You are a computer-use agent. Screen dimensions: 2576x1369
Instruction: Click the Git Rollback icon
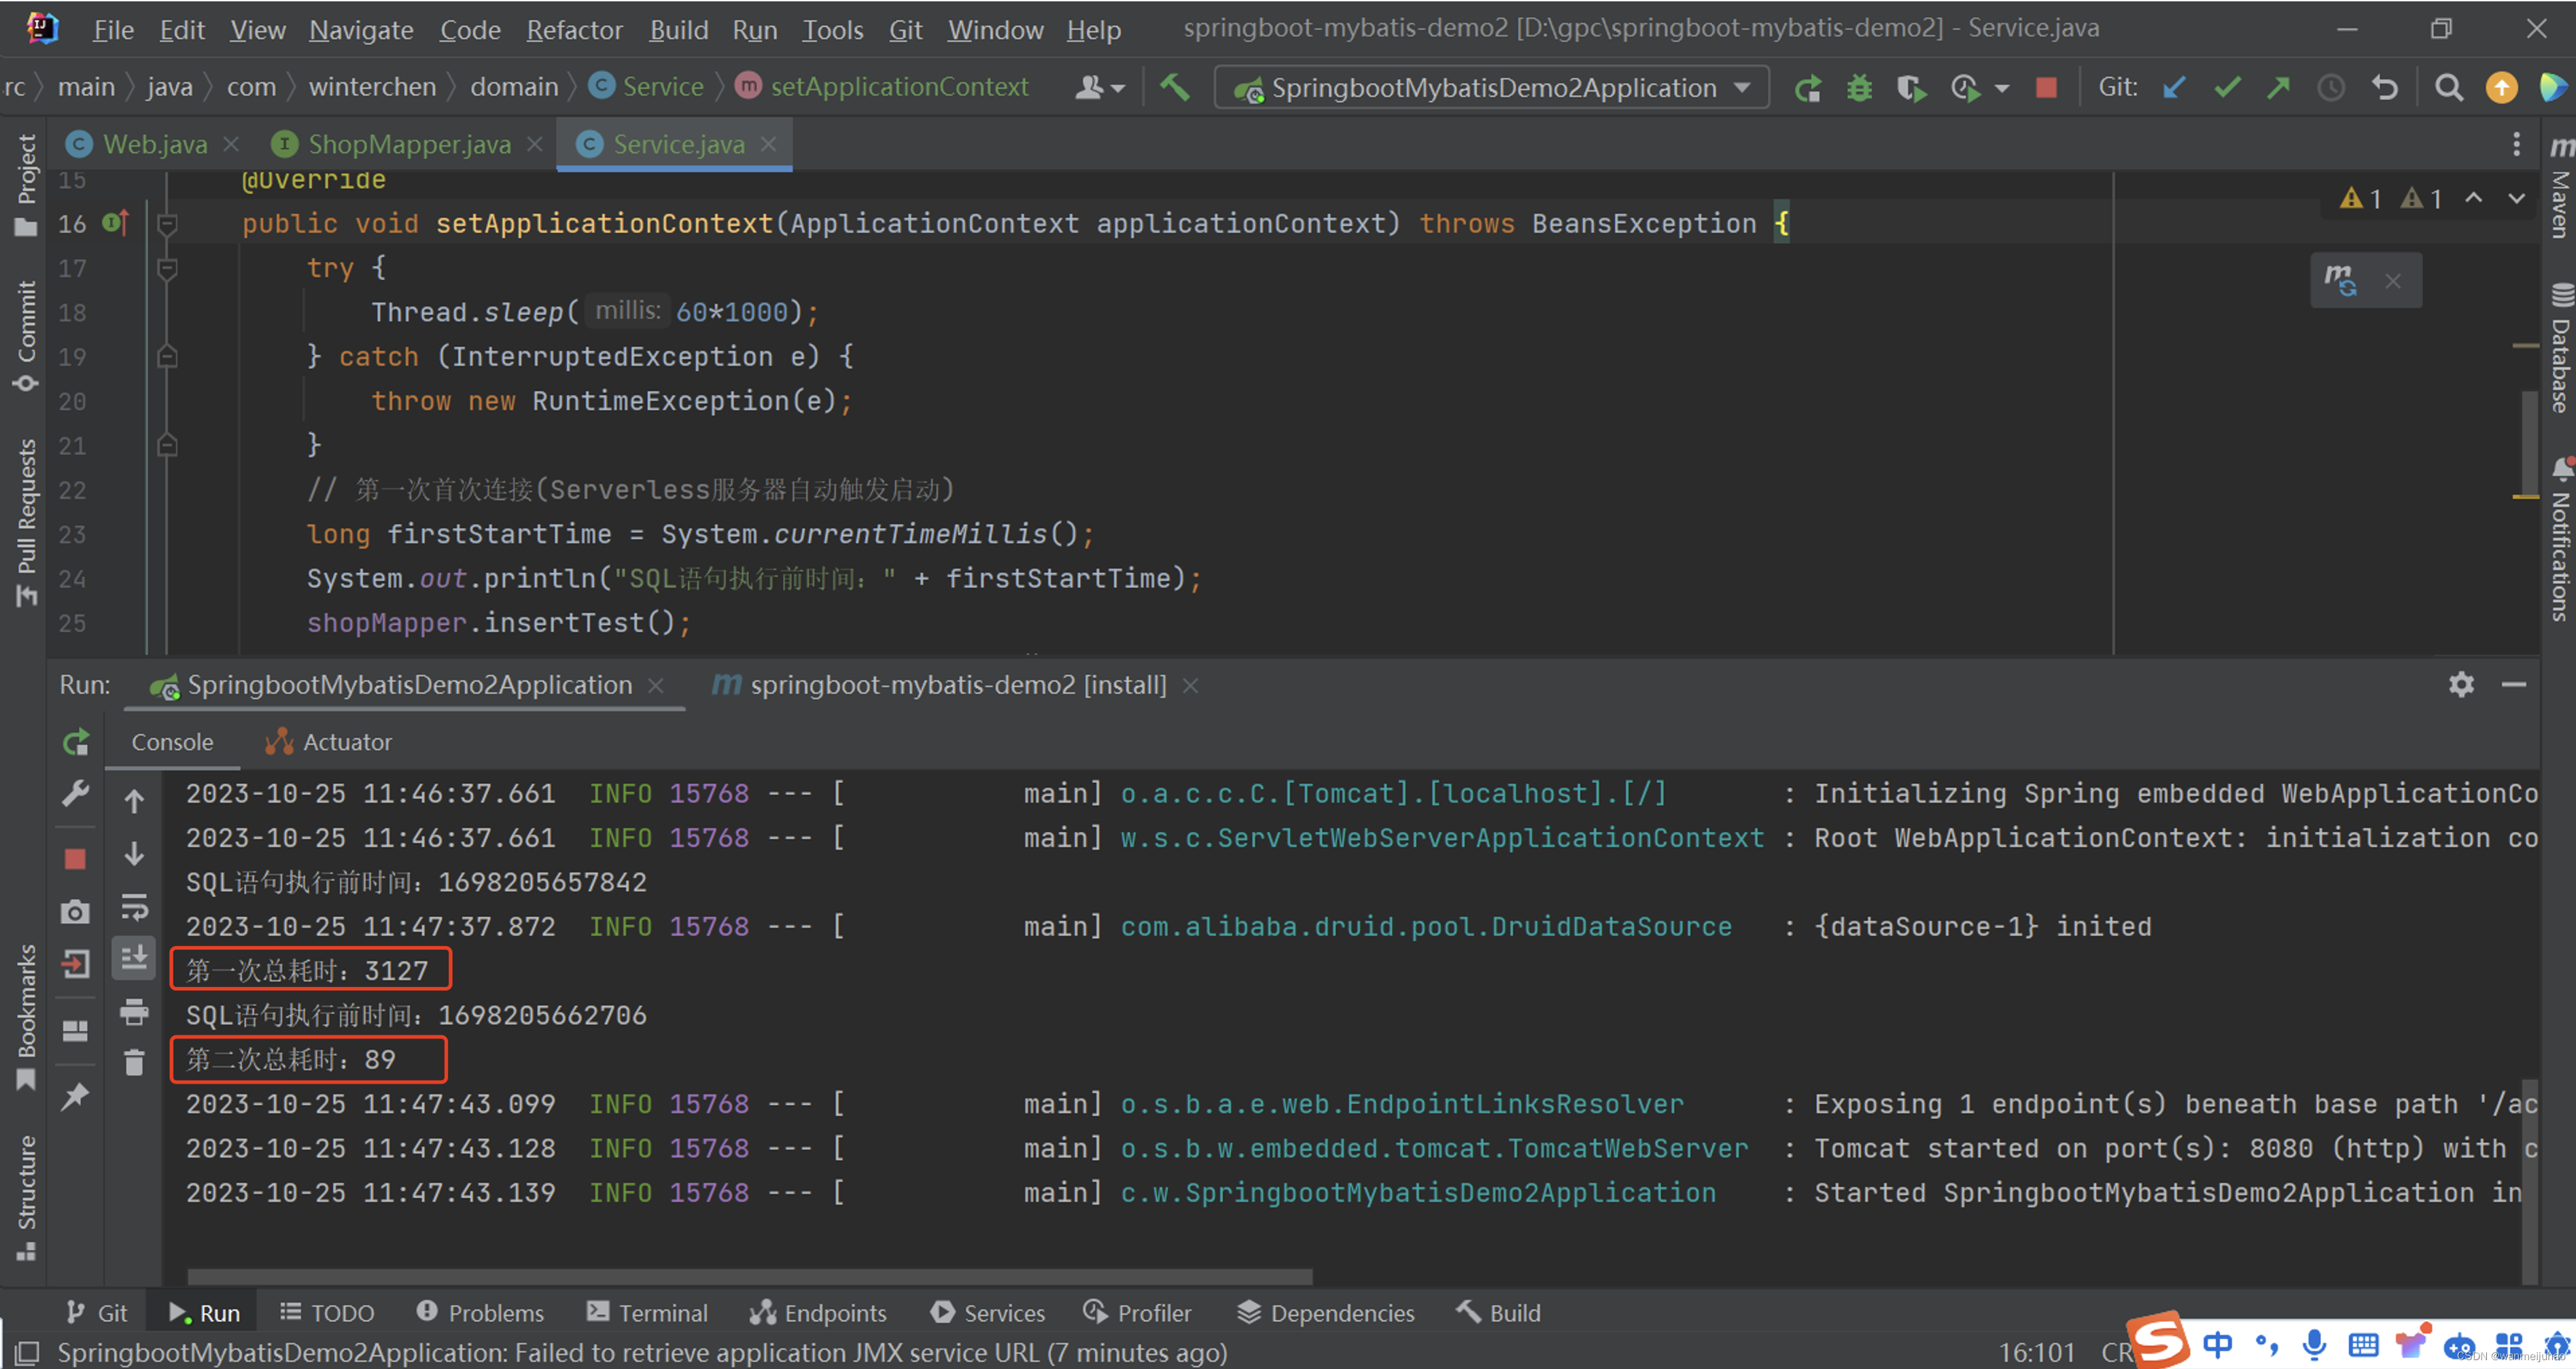[x=2384, y=89]
